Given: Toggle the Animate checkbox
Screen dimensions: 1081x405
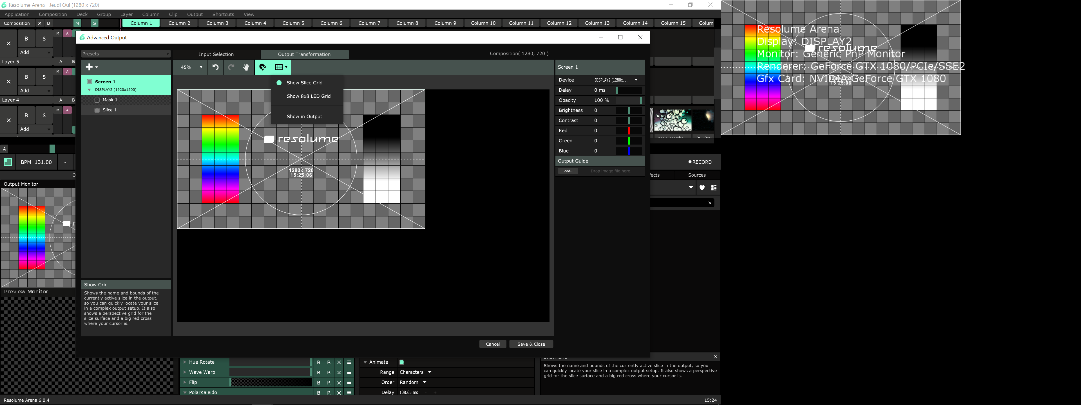Looking at the screenshot, I should tap(402, 362).
